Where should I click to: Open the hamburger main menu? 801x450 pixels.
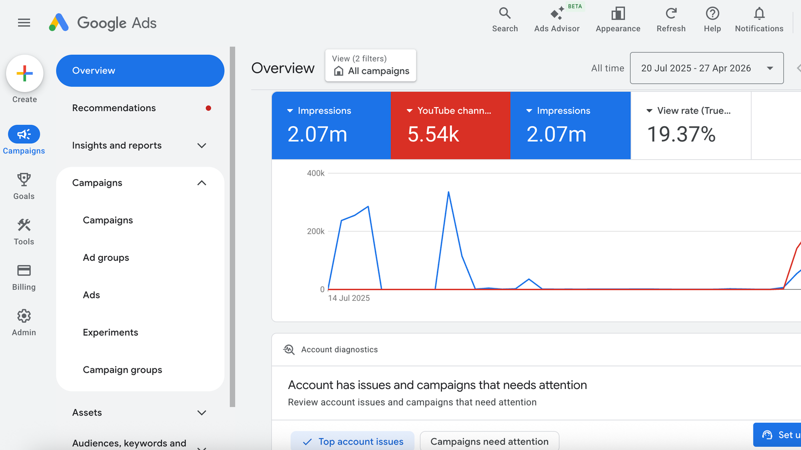pos(24,23)
